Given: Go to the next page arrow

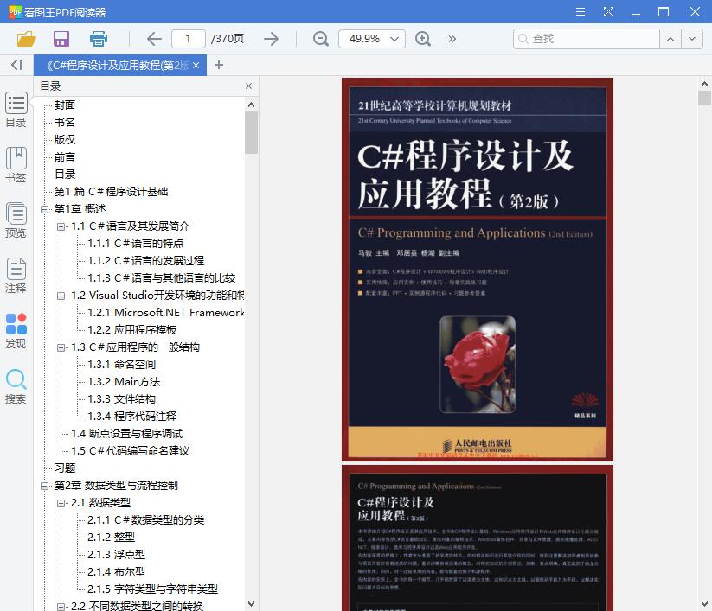Looking at the screenshot, I should coord(271,39).
